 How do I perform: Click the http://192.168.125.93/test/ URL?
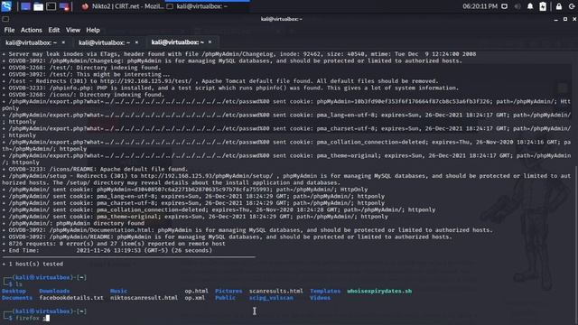[x=145, y=81]
